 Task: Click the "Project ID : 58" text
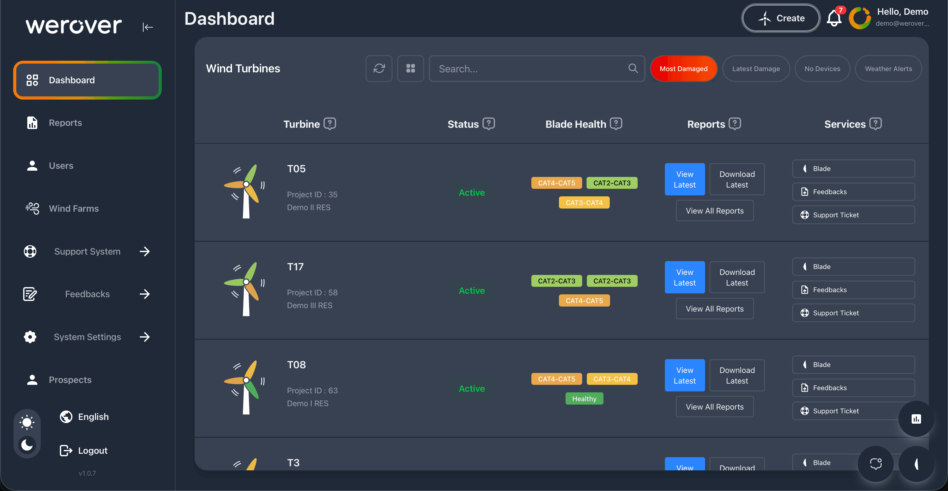[312, 292]
